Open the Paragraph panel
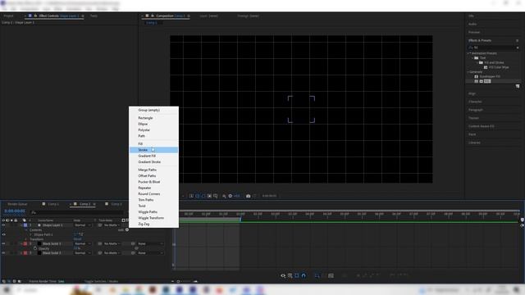This screenshot has width=525, height=295. pos(476,110)
